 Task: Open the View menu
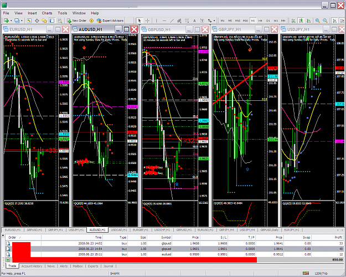pos(18,13)
